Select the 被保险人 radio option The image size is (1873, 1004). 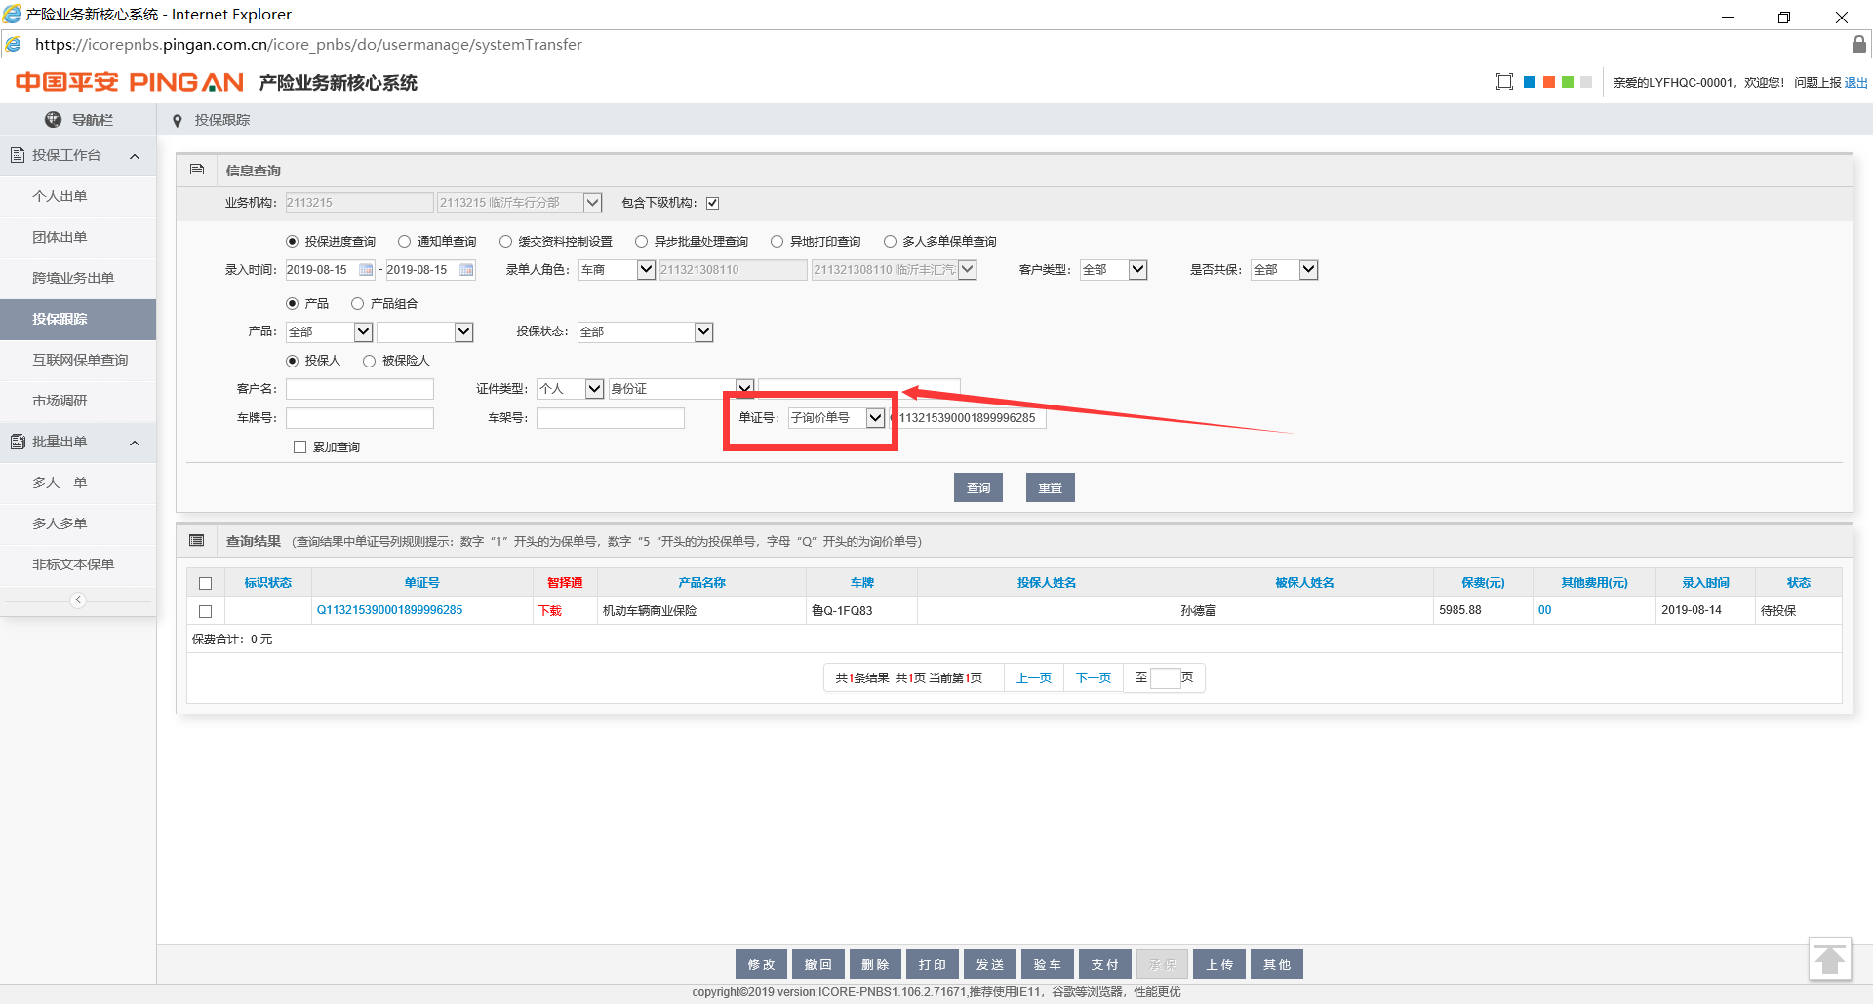click(369, 361)
